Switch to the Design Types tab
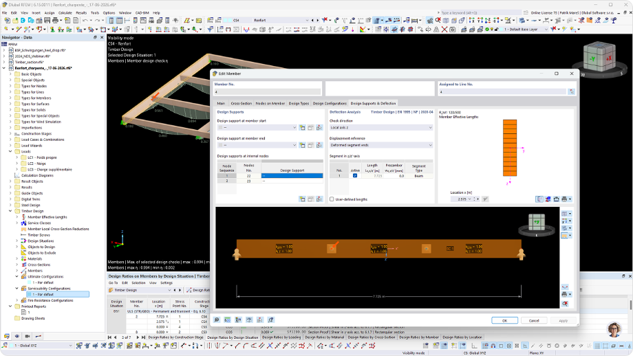633x356 pixels. click(299, 103)
